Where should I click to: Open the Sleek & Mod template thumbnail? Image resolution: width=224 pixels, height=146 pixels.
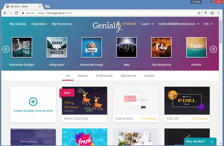tap(136, 101)
